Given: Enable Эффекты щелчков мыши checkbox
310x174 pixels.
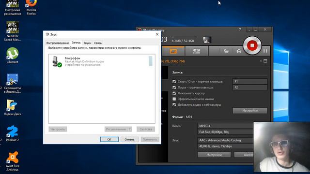Looking at the screenshot, I should 174,99.
